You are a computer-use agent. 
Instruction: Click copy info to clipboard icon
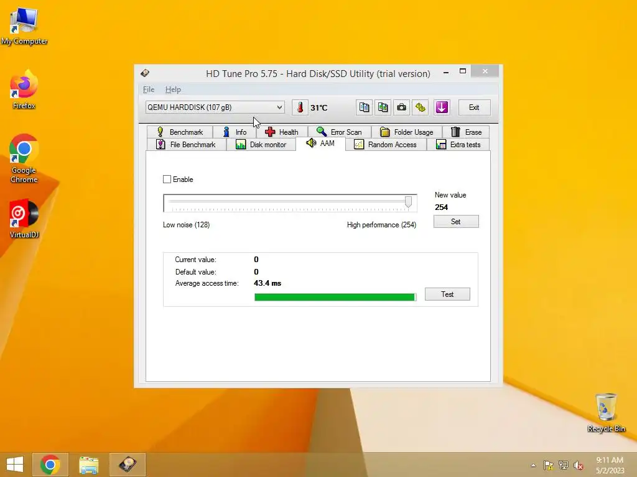pyautogui.click(x=364, y=107)
